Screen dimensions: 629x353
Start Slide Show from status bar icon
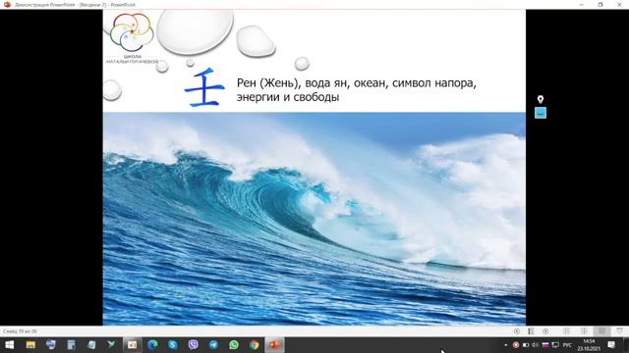pyautogui.click(x=619, y=331)
